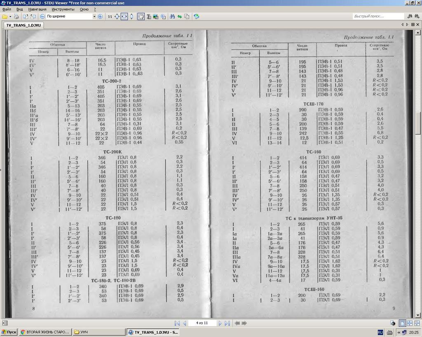Viewport: 422px width, 337px height.
Task: Click the Print icon in toolbar
Action: [x=16, y=16]
